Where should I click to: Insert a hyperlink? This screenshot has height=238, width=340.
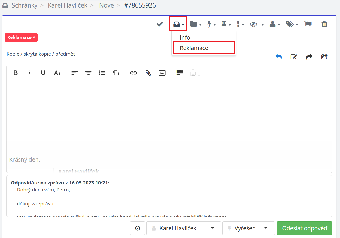coord(134,73)
